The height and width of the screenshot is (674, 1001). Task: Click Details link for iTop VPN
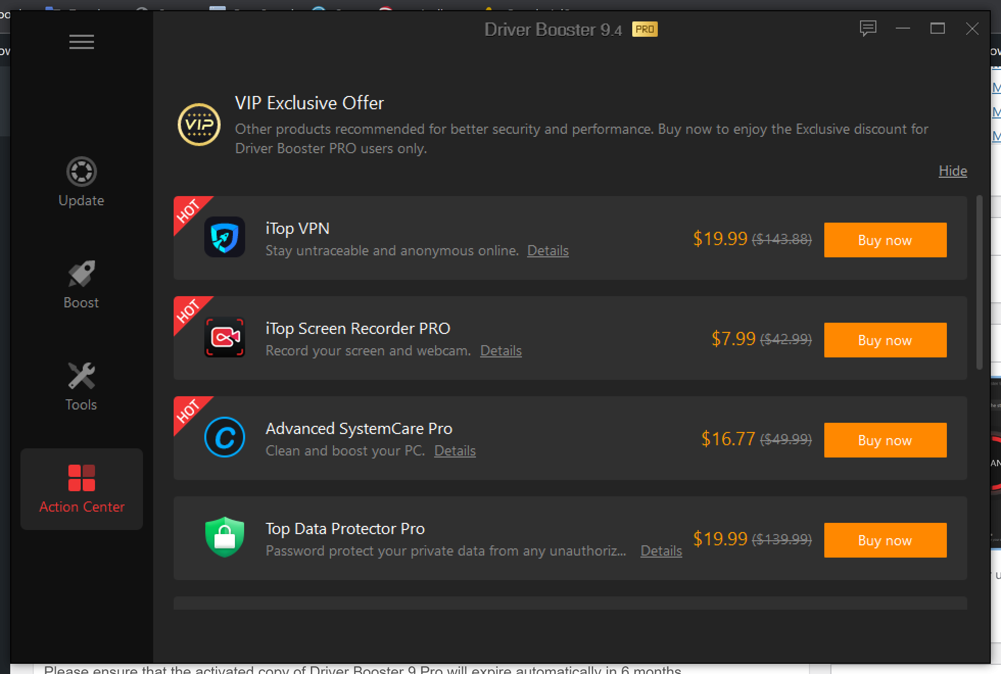point(547,251)
